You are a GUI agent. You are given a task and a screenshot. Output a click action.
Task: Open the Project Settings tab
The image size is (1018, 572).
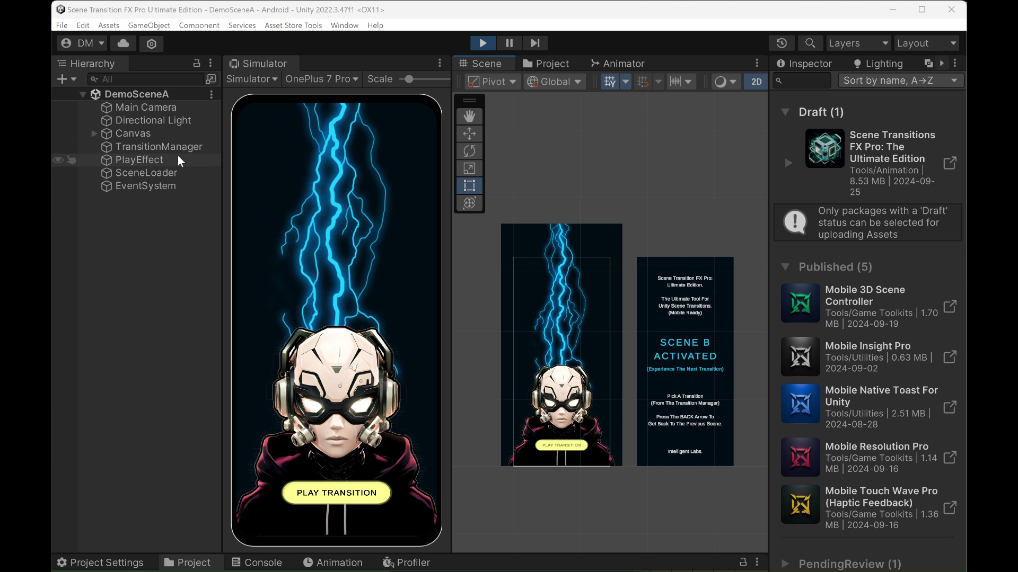pyautogui.click(x=100, y=562)
